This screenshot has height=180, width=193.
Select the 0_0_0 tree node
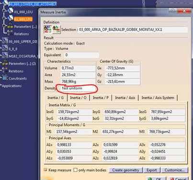pos(13,49)
